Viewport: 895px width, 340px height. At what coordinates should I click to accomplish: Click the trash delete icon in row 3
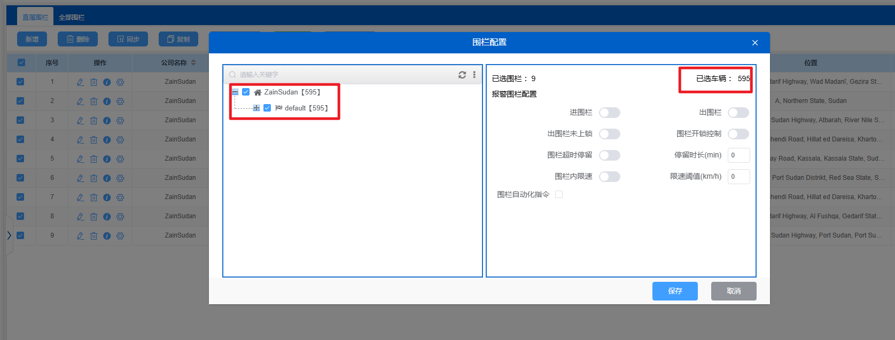click(x=94, y=121)
